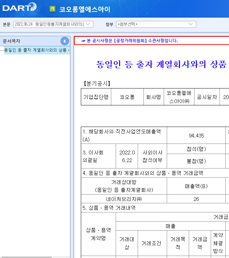Click the 거래금액 column header under 매출
This screenshot has height=258, width=229.
200,243
